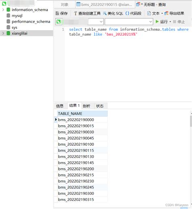
Task: Click the connection icon at top of tree
Action: 4,4
